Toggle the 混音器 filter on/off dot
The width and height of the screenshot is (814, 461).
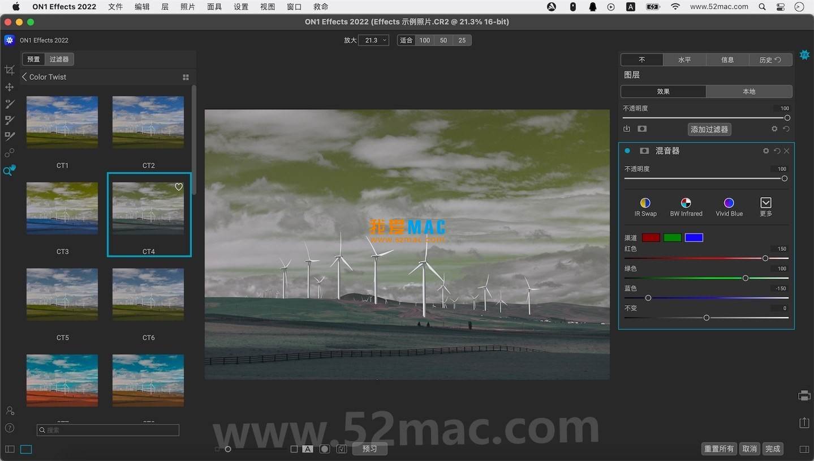[627, 151]
